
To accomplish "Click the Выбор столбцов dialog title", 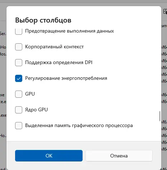I will tap(43, 20).
